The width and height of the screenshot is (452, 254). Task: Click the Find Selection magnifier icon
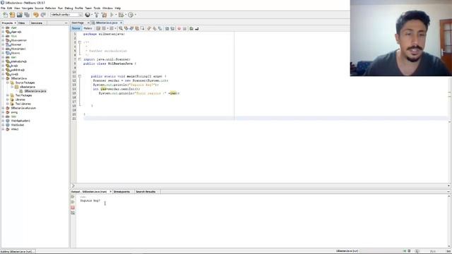(x=121, y=28)
